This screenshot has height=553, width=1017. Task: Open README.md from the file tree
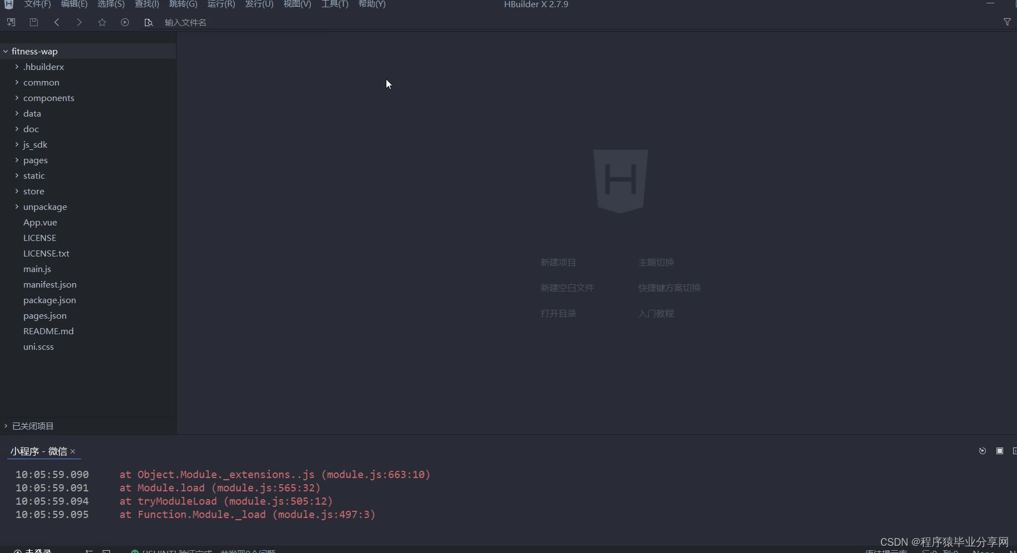click(48, 331)
